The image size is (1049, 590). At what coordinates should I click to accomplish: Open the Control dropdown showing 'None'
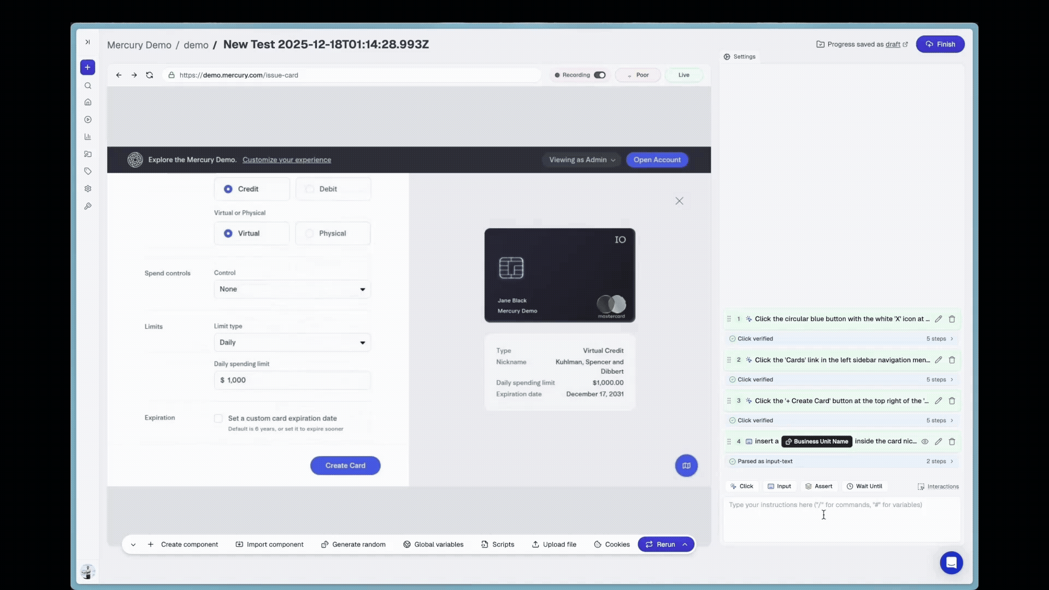(x=291, y=289)
